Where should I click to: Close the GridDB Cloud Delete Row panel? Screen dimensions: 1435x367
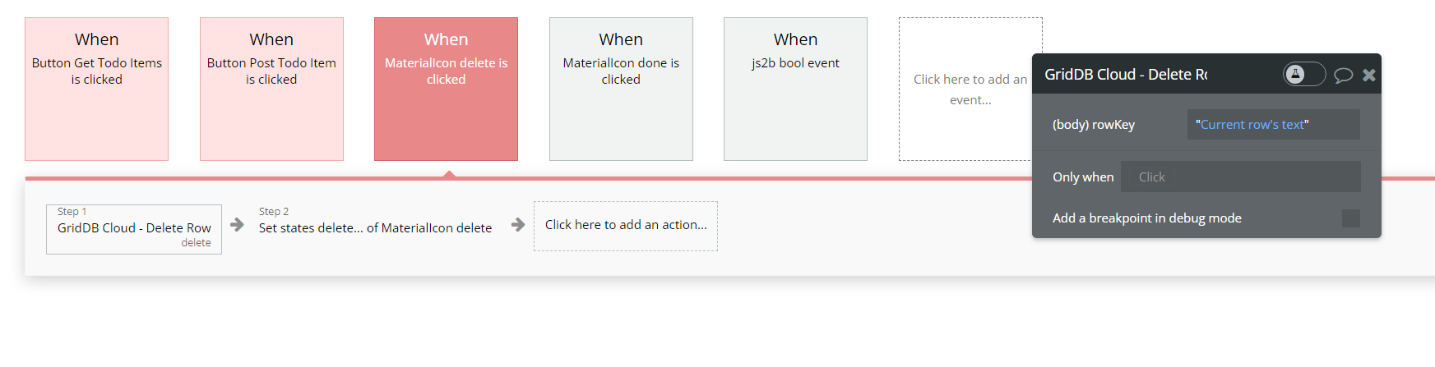(x=1369, y=76)
